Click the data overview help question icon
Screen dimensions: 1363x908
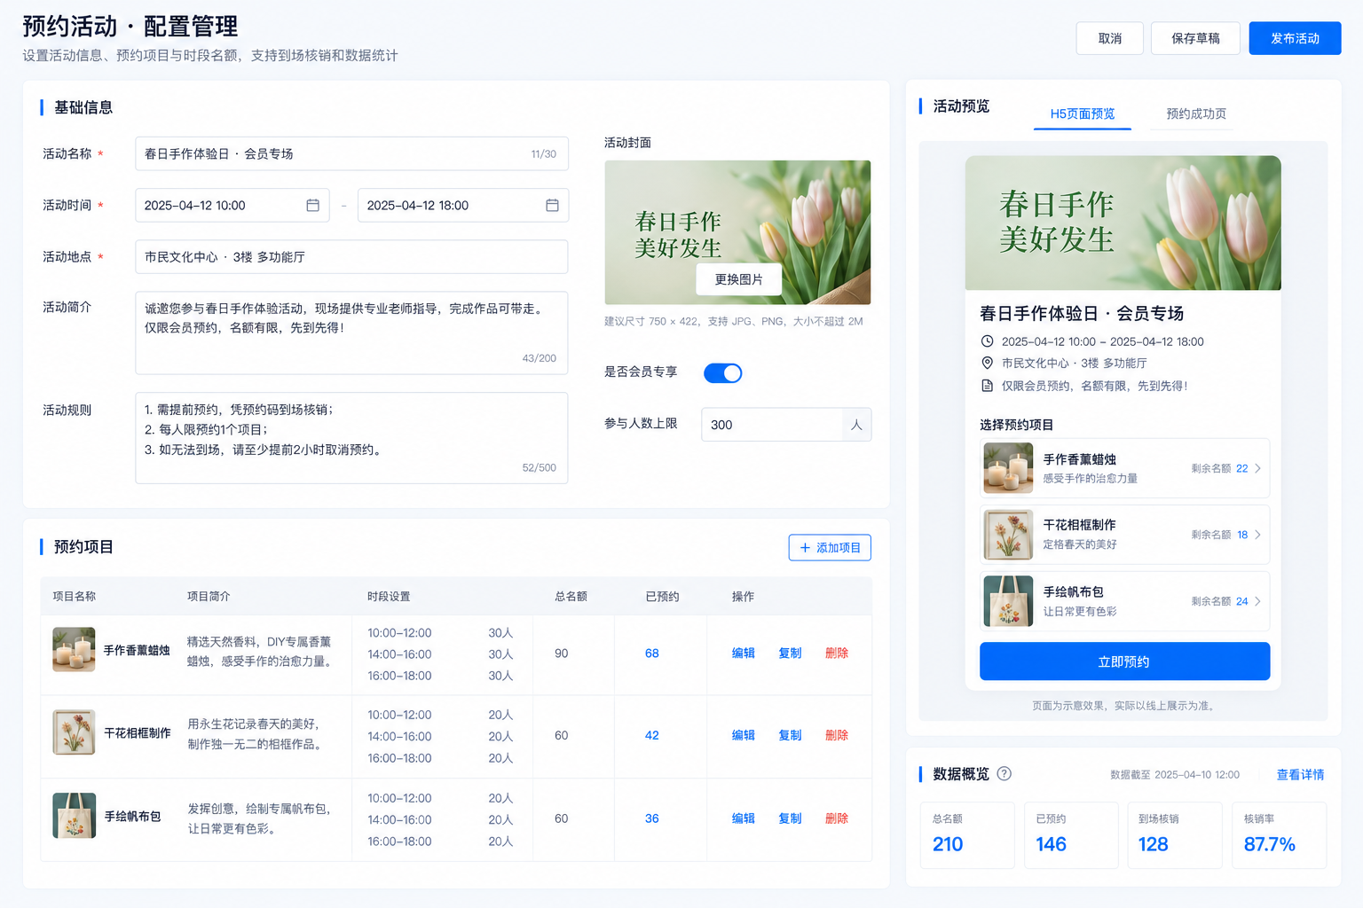tap(1005, 773)
